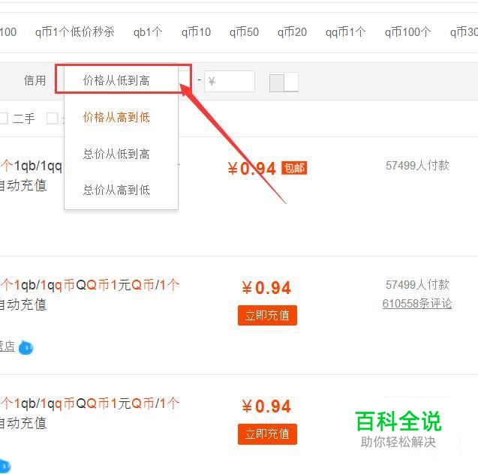Click the partial blue Wangwang icon at the bottom-left
The width and height of the screenshot is (478, 474).
tap(5, 466)
